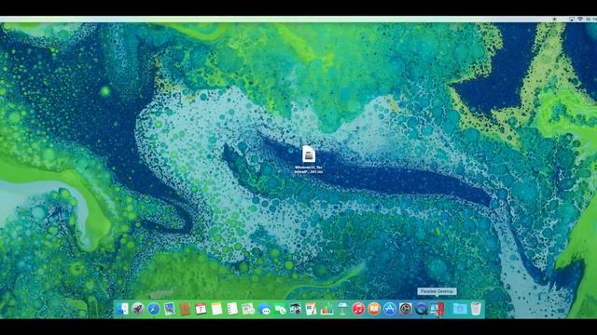
Task: Open Photos/Preview slides icon beside Reminders
Action: (248, 309)
